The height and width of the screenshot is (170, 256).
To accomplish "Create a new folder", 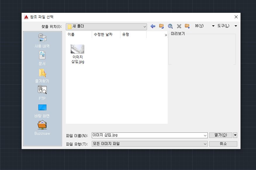I will 187,26.
